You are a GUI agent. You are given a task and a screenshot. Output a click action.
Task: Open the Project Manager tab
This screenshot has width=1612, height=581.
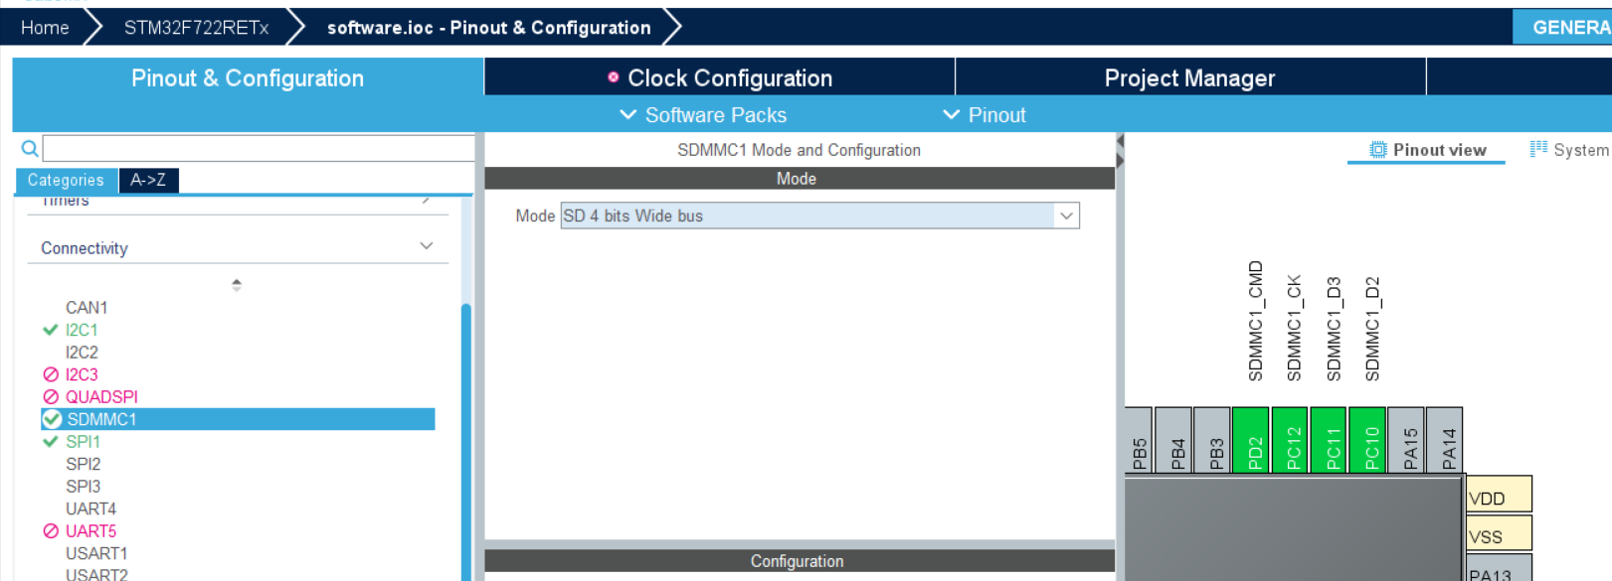coord(1190,78)
